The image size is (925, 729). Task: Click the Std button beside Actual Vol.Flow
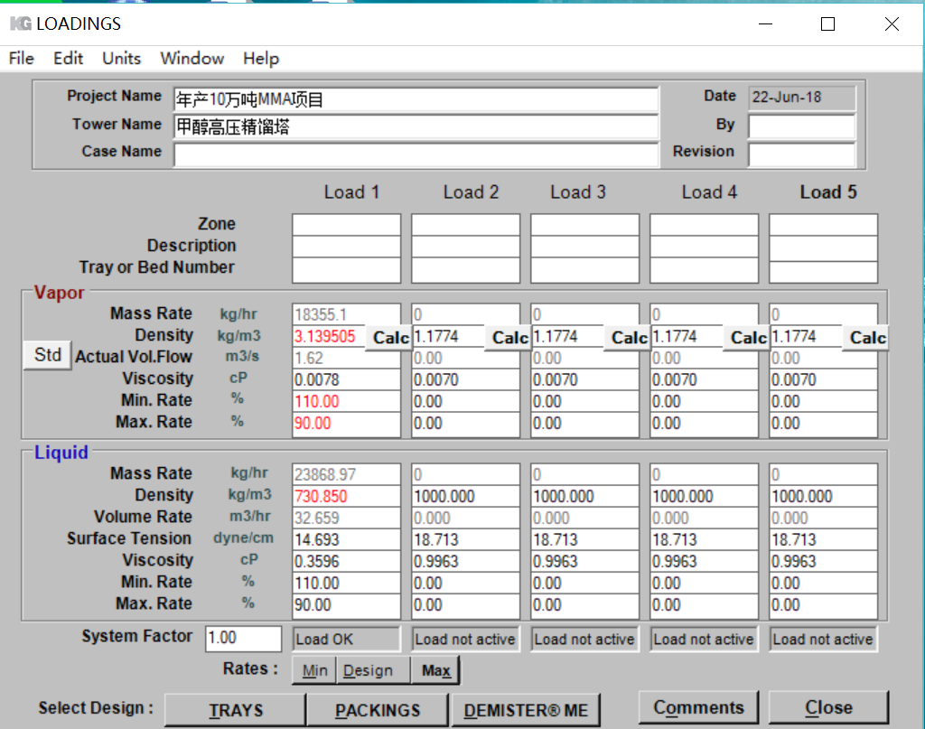tap(48, 355)
